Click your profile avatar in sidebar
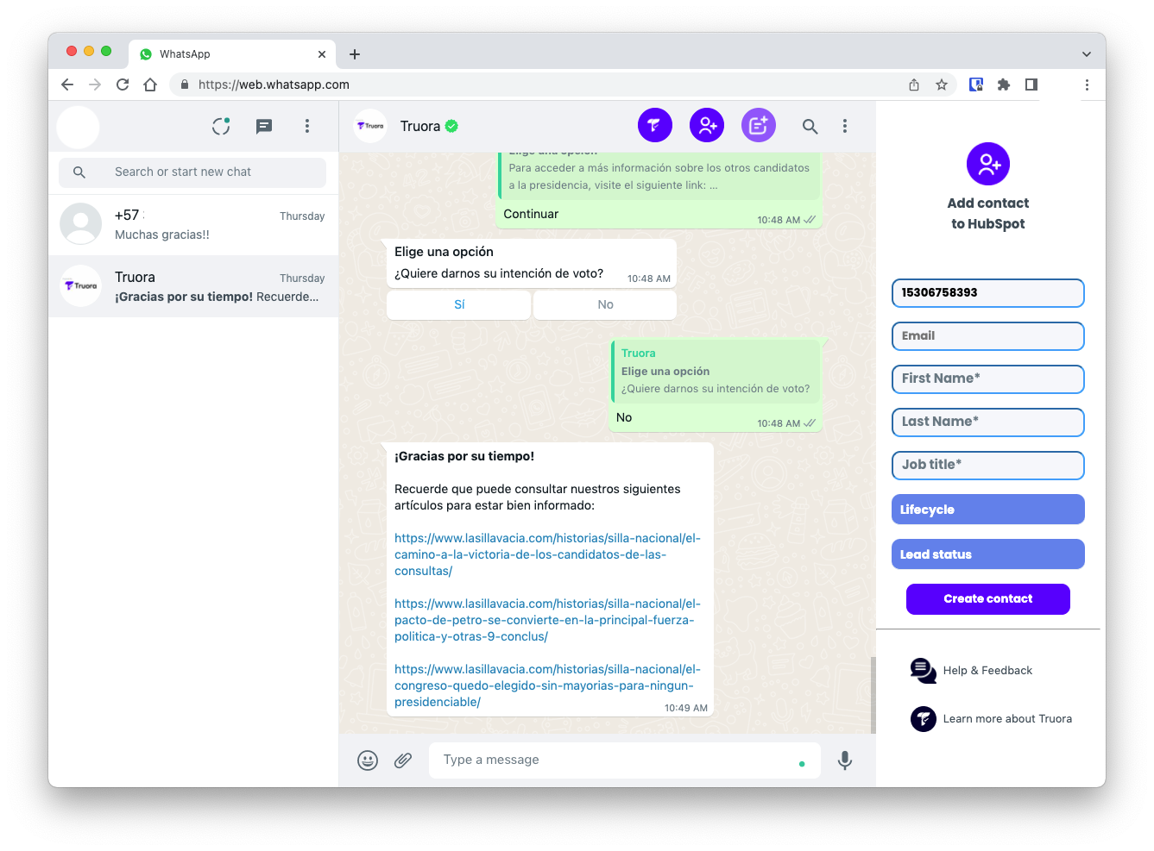 (x=79, y=127)
